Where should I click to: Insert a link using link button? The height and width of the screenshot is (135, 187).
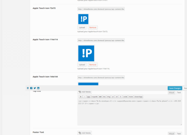point(89,97)
